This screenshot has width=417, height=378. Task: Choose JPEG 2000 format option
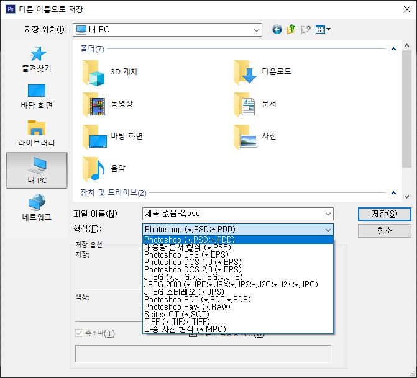pyautogui.click(x=238, y=284)
